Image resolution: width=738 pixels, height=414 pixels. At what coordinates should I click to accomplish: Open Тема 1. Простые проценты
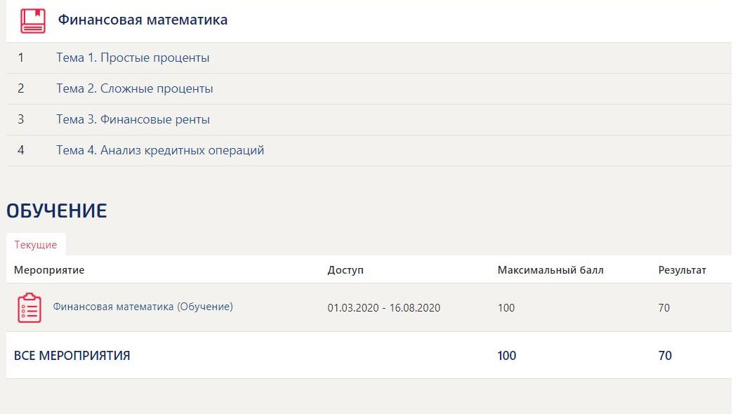pyautogui.click(x=133, y=58)
